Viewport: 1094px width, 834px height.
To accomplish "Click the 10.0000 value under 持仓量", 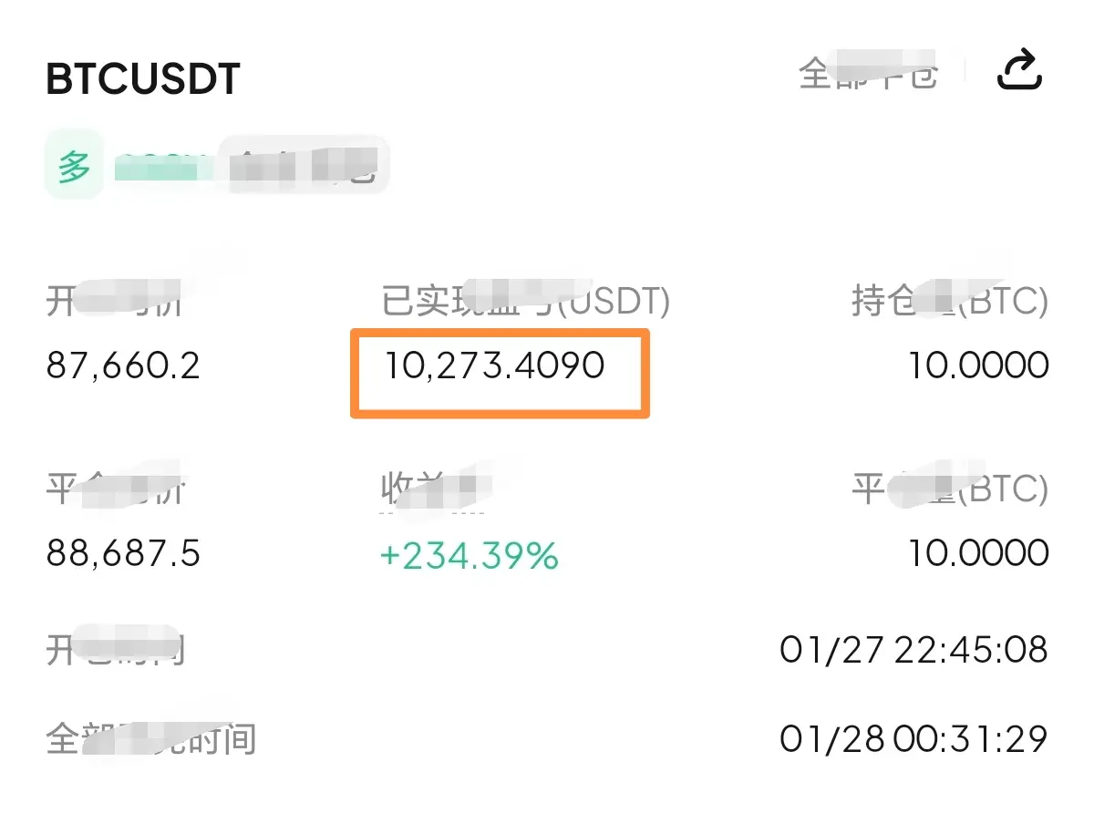I will tap(978, 366).
